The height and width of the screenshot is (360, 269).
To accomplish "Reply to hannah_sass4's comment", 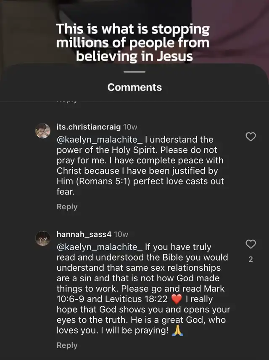I will click(x=67, y=345).
